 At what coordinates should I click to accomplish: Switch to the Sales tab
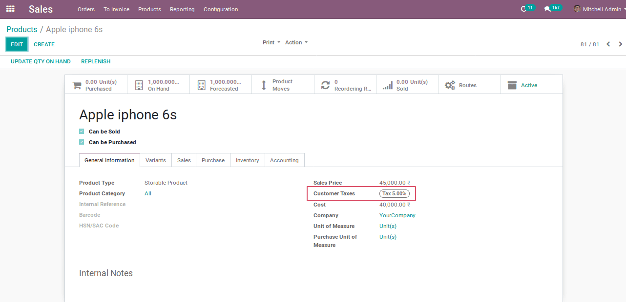point(184,160)
